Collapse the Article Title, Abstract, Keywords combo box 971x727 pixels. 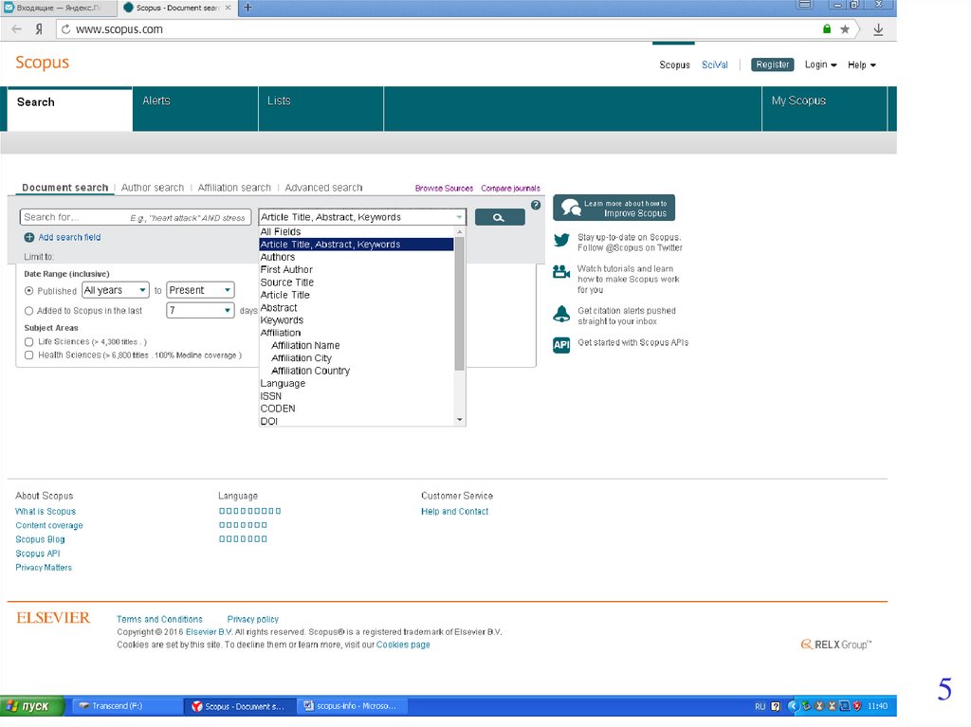(x=361, y=217)
